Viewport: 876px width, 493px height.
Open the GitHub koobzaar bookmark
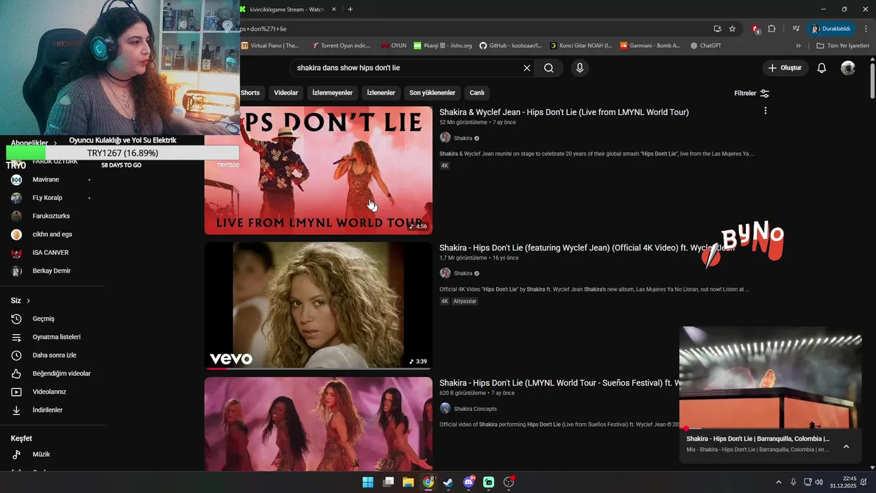(511, 46)
